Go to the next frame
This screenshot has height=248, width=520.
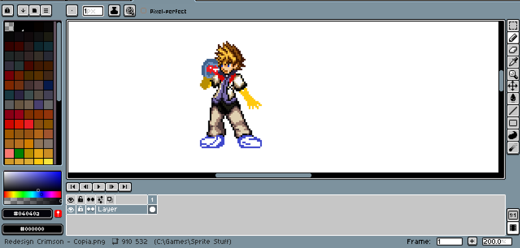(112, 187)
